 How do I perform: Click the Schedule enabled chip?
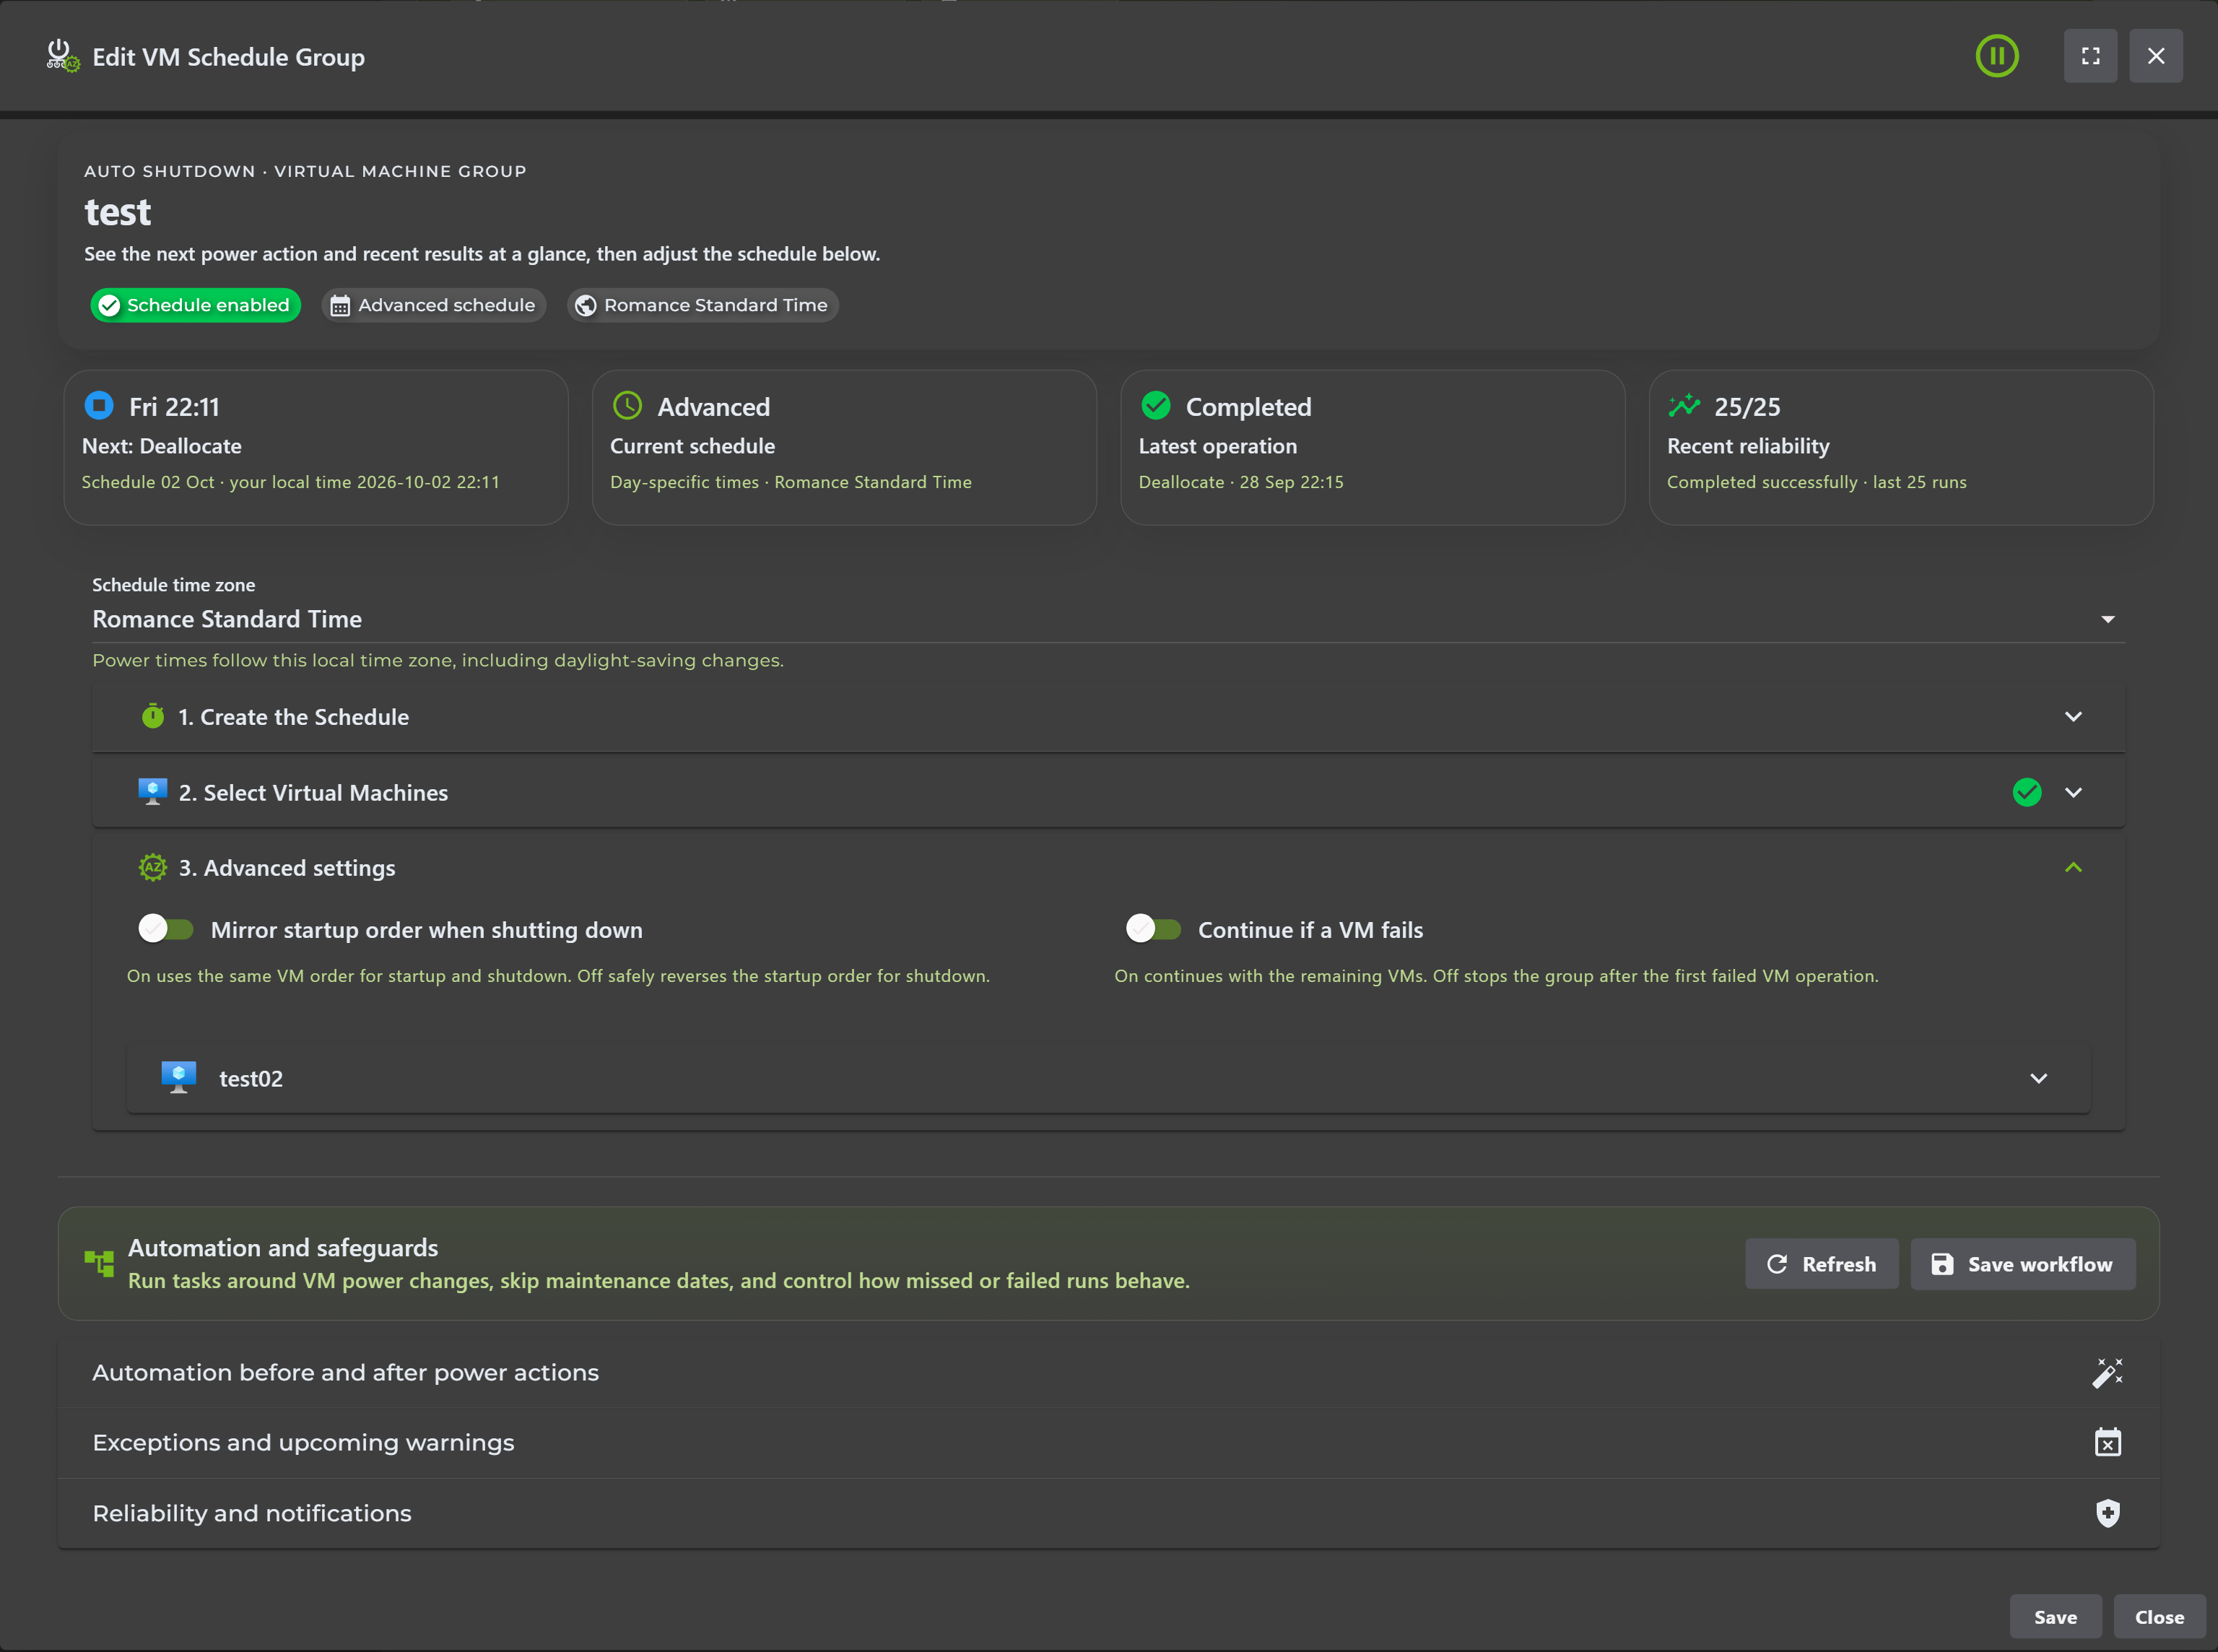pyautogui.click(x=195, y=305)
